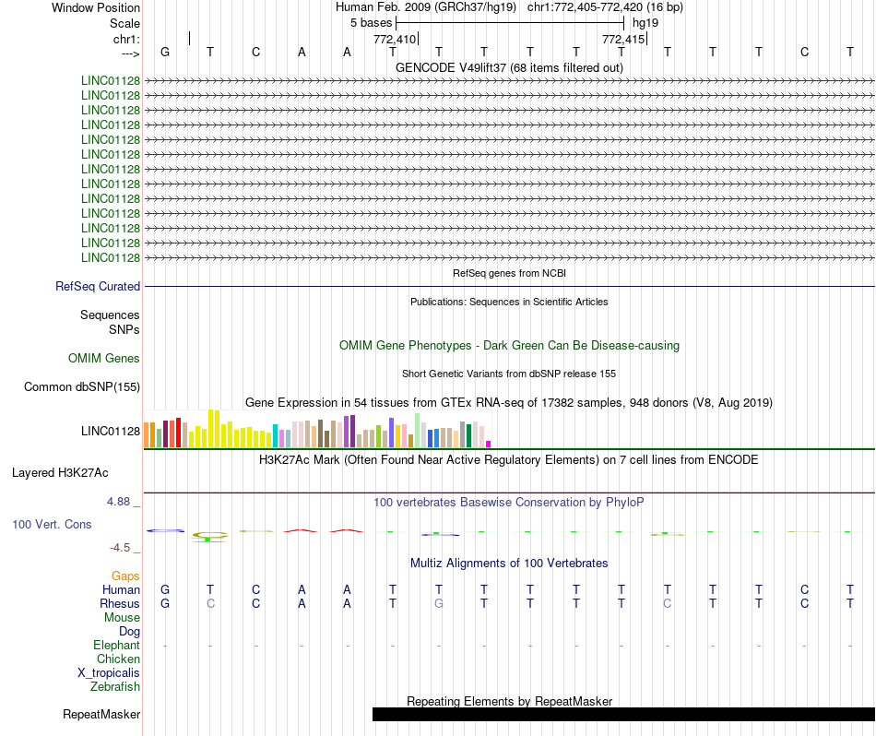Open Short Genetic Variants from dbSNP release 155 title
876x736 pixels.
point(509,374)
